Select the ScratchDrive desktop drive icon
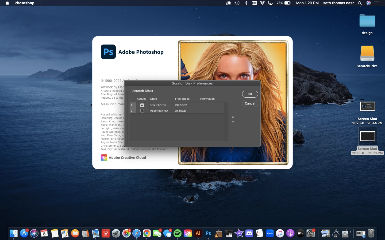This screenshot has height=240, width=385. click(x=367, y=53)
